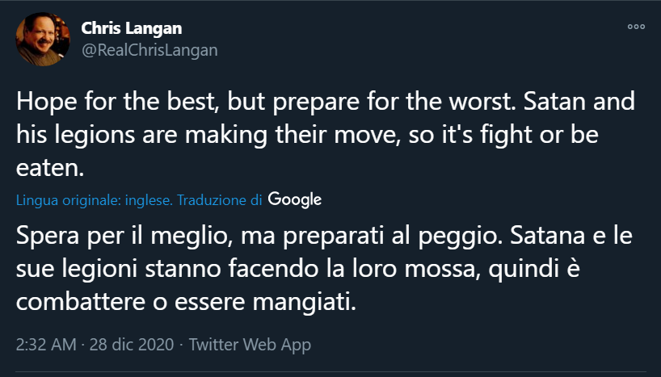Open the Twitter Web App source link
Screen dimensions: 661x377
coord(249,345)
